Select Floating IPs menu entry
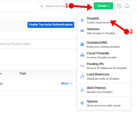The width and height of the screenshot is (137, 116). [104, 66]
